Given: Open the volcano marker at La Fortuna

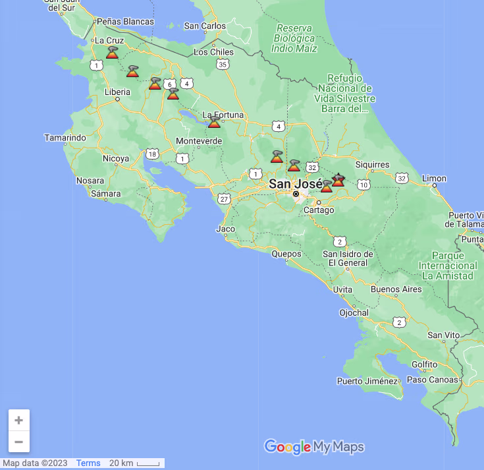Looking at the screenshot, I should [214, 121].
